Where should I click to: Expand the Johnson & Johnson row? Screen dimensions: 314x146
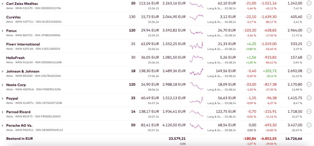(3, 71)
